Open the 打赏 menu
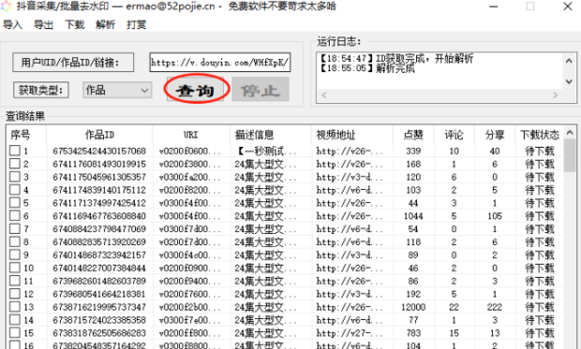The width and height of the screenshot is (581, 349). point(137,25)
